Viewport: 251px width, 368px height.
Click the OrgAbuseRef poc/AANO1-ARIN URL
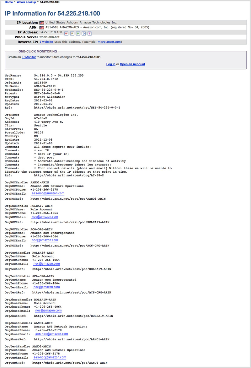pos(72,339)
